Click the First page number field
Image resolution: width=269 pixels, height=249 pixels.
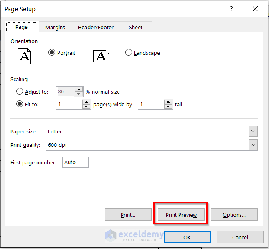click(75, 162)
